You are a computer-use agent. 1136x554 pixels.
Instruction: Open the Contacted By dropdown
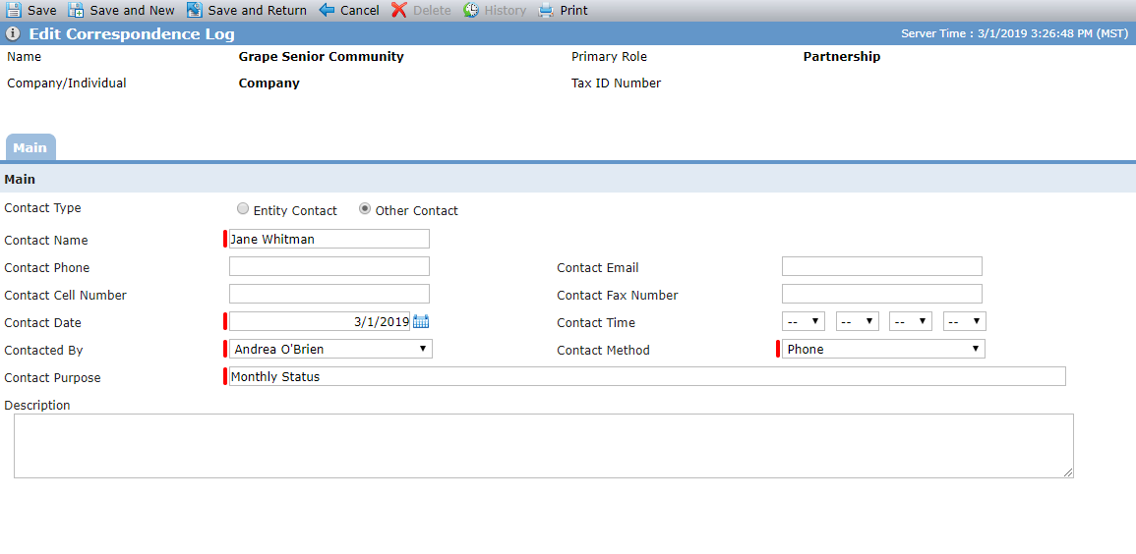point(330,350)
